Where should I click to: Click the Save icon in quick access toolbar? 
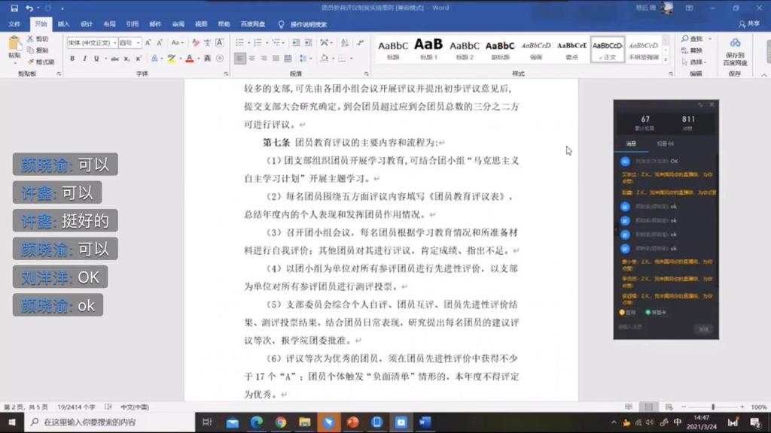tap(14, 8)
